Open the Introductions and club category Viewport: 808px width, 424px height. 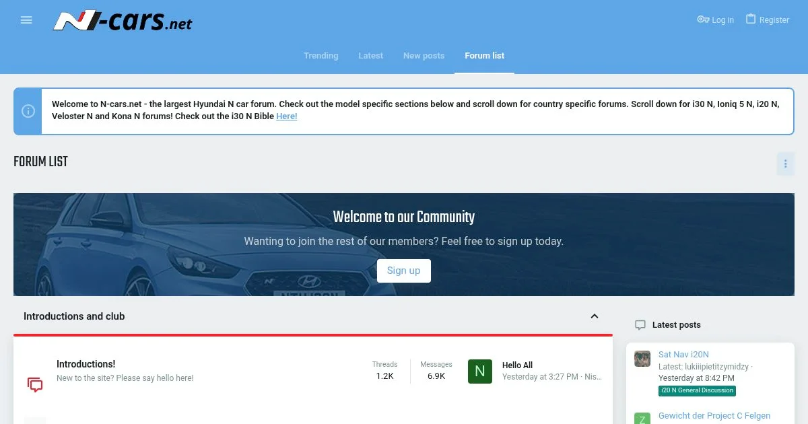click(x=74, y=316)
